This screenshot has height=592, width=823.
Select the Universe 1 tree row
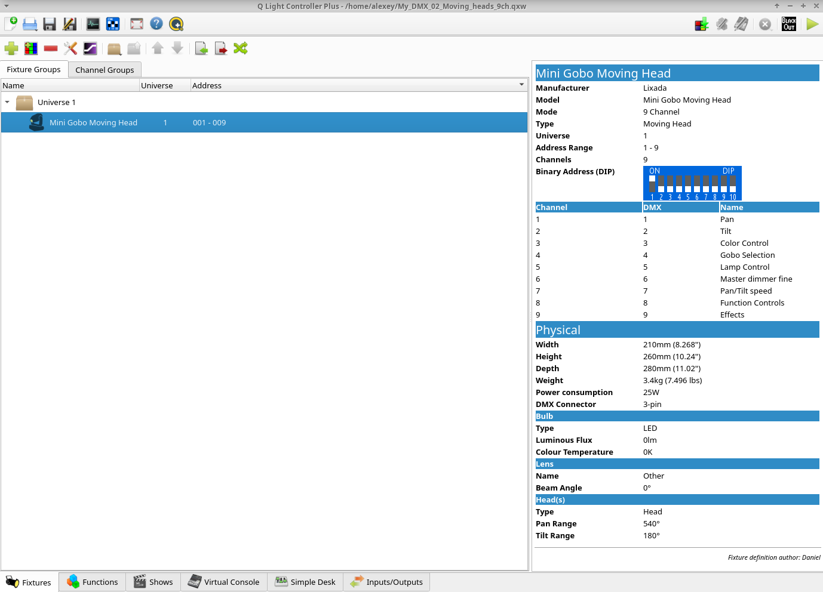(x=264, y=103)
